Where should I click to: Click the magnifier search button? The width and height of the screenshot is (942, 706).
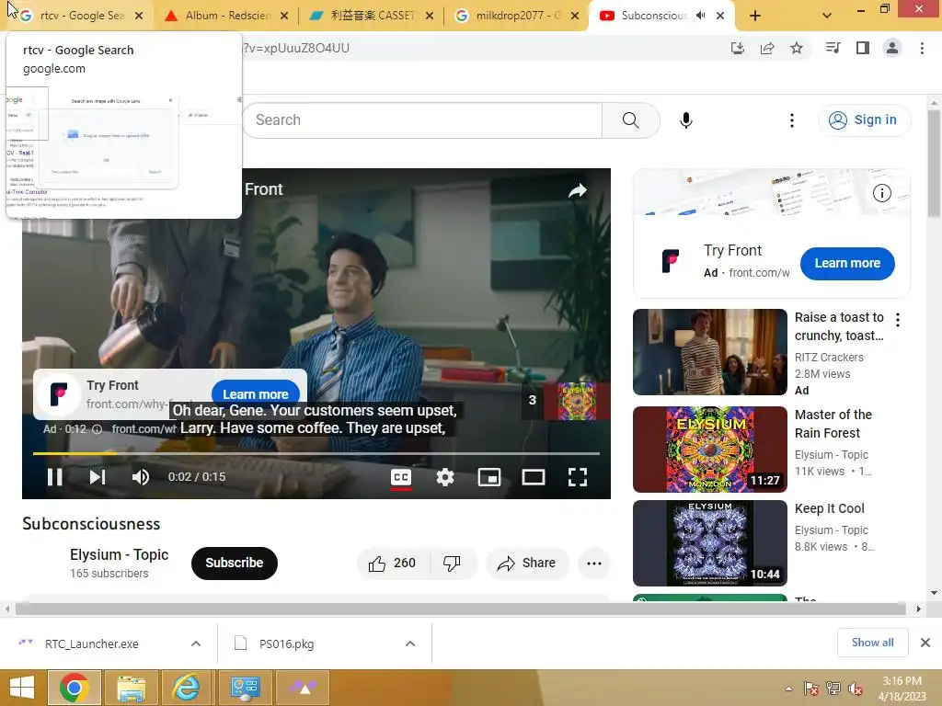(x=631, y=120)
